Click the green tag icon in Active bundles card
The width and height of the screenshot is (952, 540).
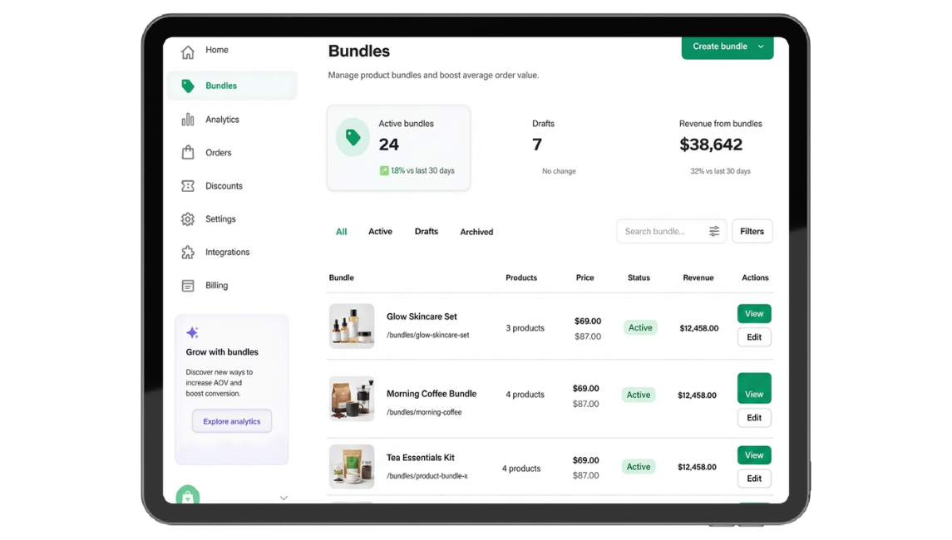pyautogui.click(x=353, y=137)
